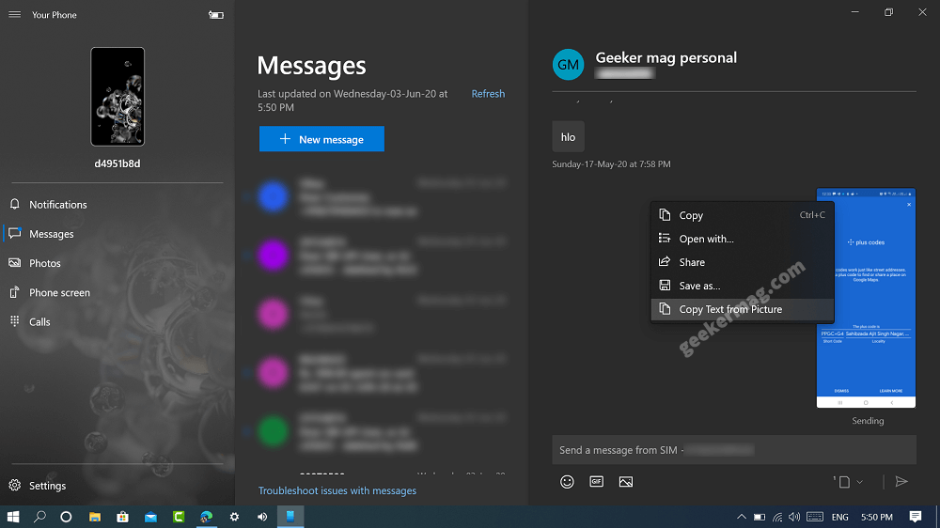The image size is (940, 528).
Task: Open File Explorer from taskbar
Action: [x=94, y=517]
